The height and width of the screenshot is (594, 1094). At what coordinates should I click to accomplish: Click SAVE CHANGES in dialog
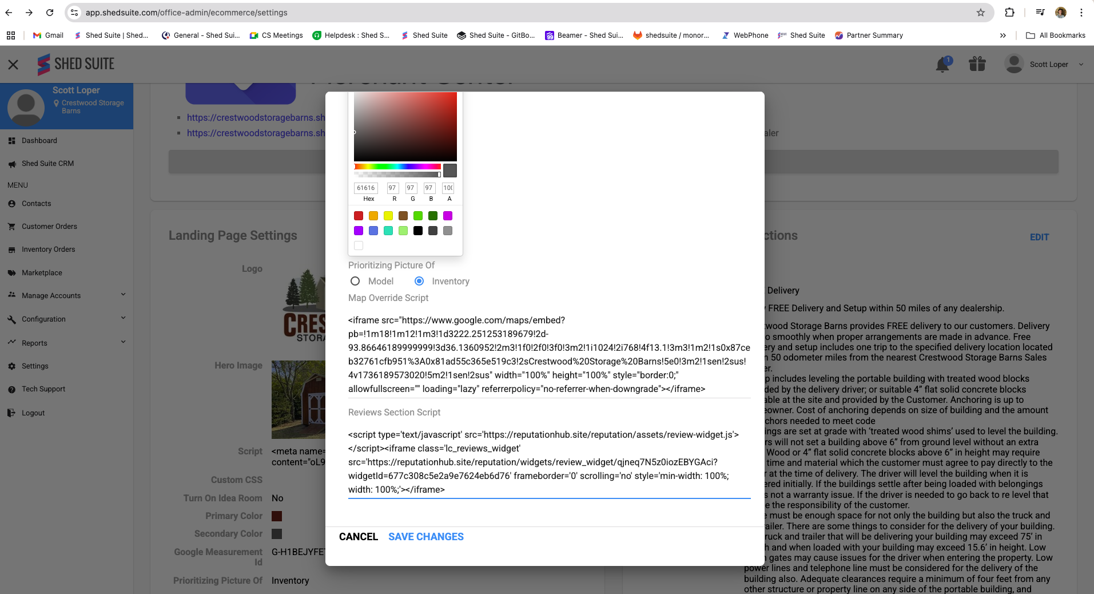coord(426,537)
